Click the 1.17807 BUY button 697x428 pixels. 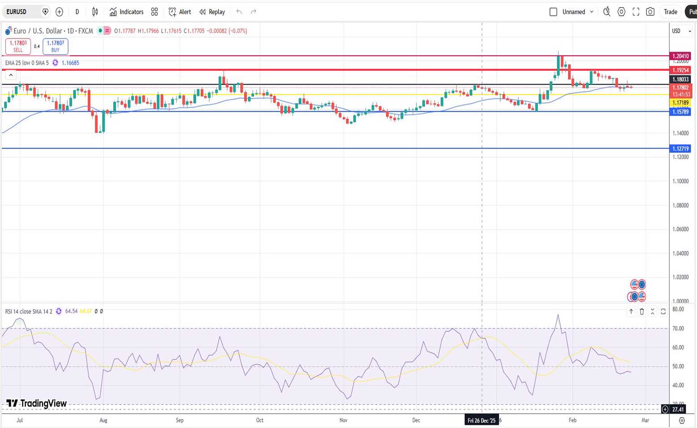(55, 46)
